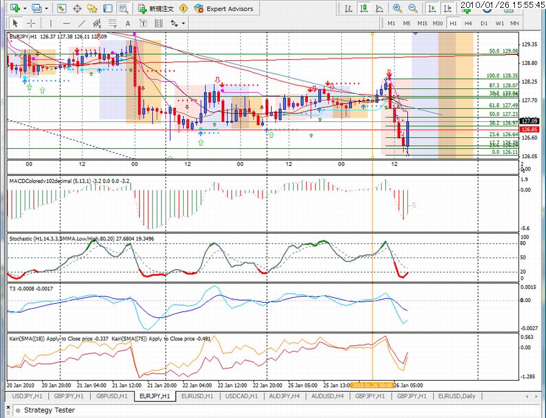Select the Horizontal Line drawing tool
This screenshot has width=546, height=418.
click(67, 23)
